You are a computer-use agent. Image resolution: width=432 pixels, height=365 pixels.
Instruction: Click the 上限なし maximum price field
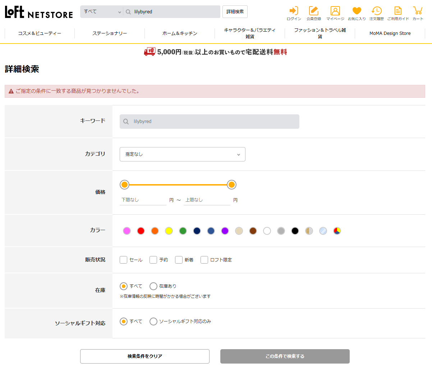[207, 200]
